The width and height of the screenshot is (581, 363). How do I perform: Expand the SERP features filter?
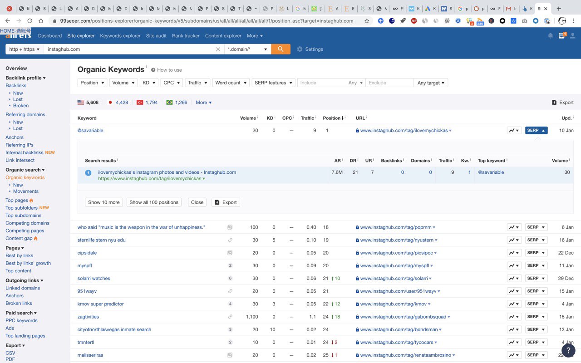273,83
